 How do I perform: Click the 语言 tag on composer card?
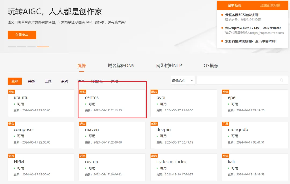pyautogui.click(x=11, y=124)
